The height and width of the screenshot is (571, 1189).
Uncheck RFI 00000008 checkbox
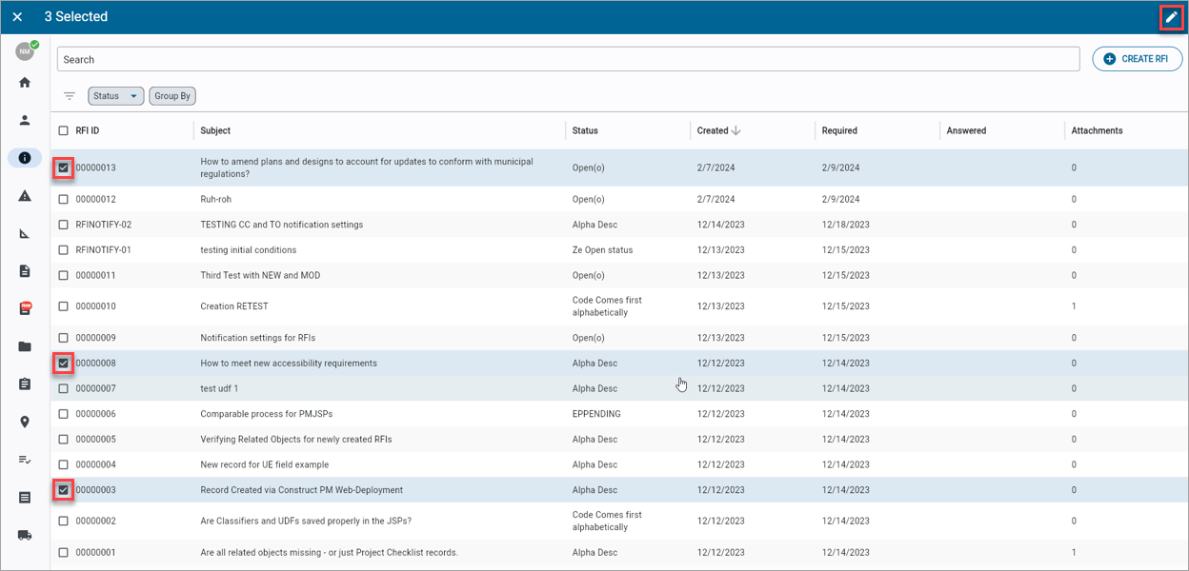tap(64, 364)
